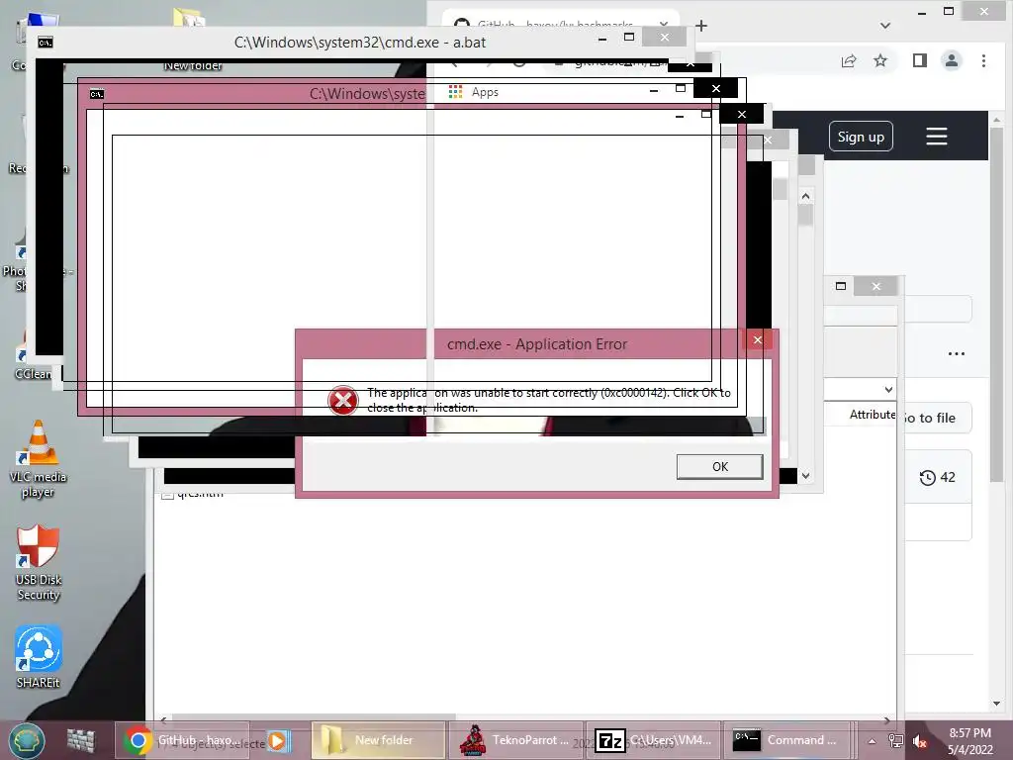Open a new Chrome tab

click(x=701, y=26)
